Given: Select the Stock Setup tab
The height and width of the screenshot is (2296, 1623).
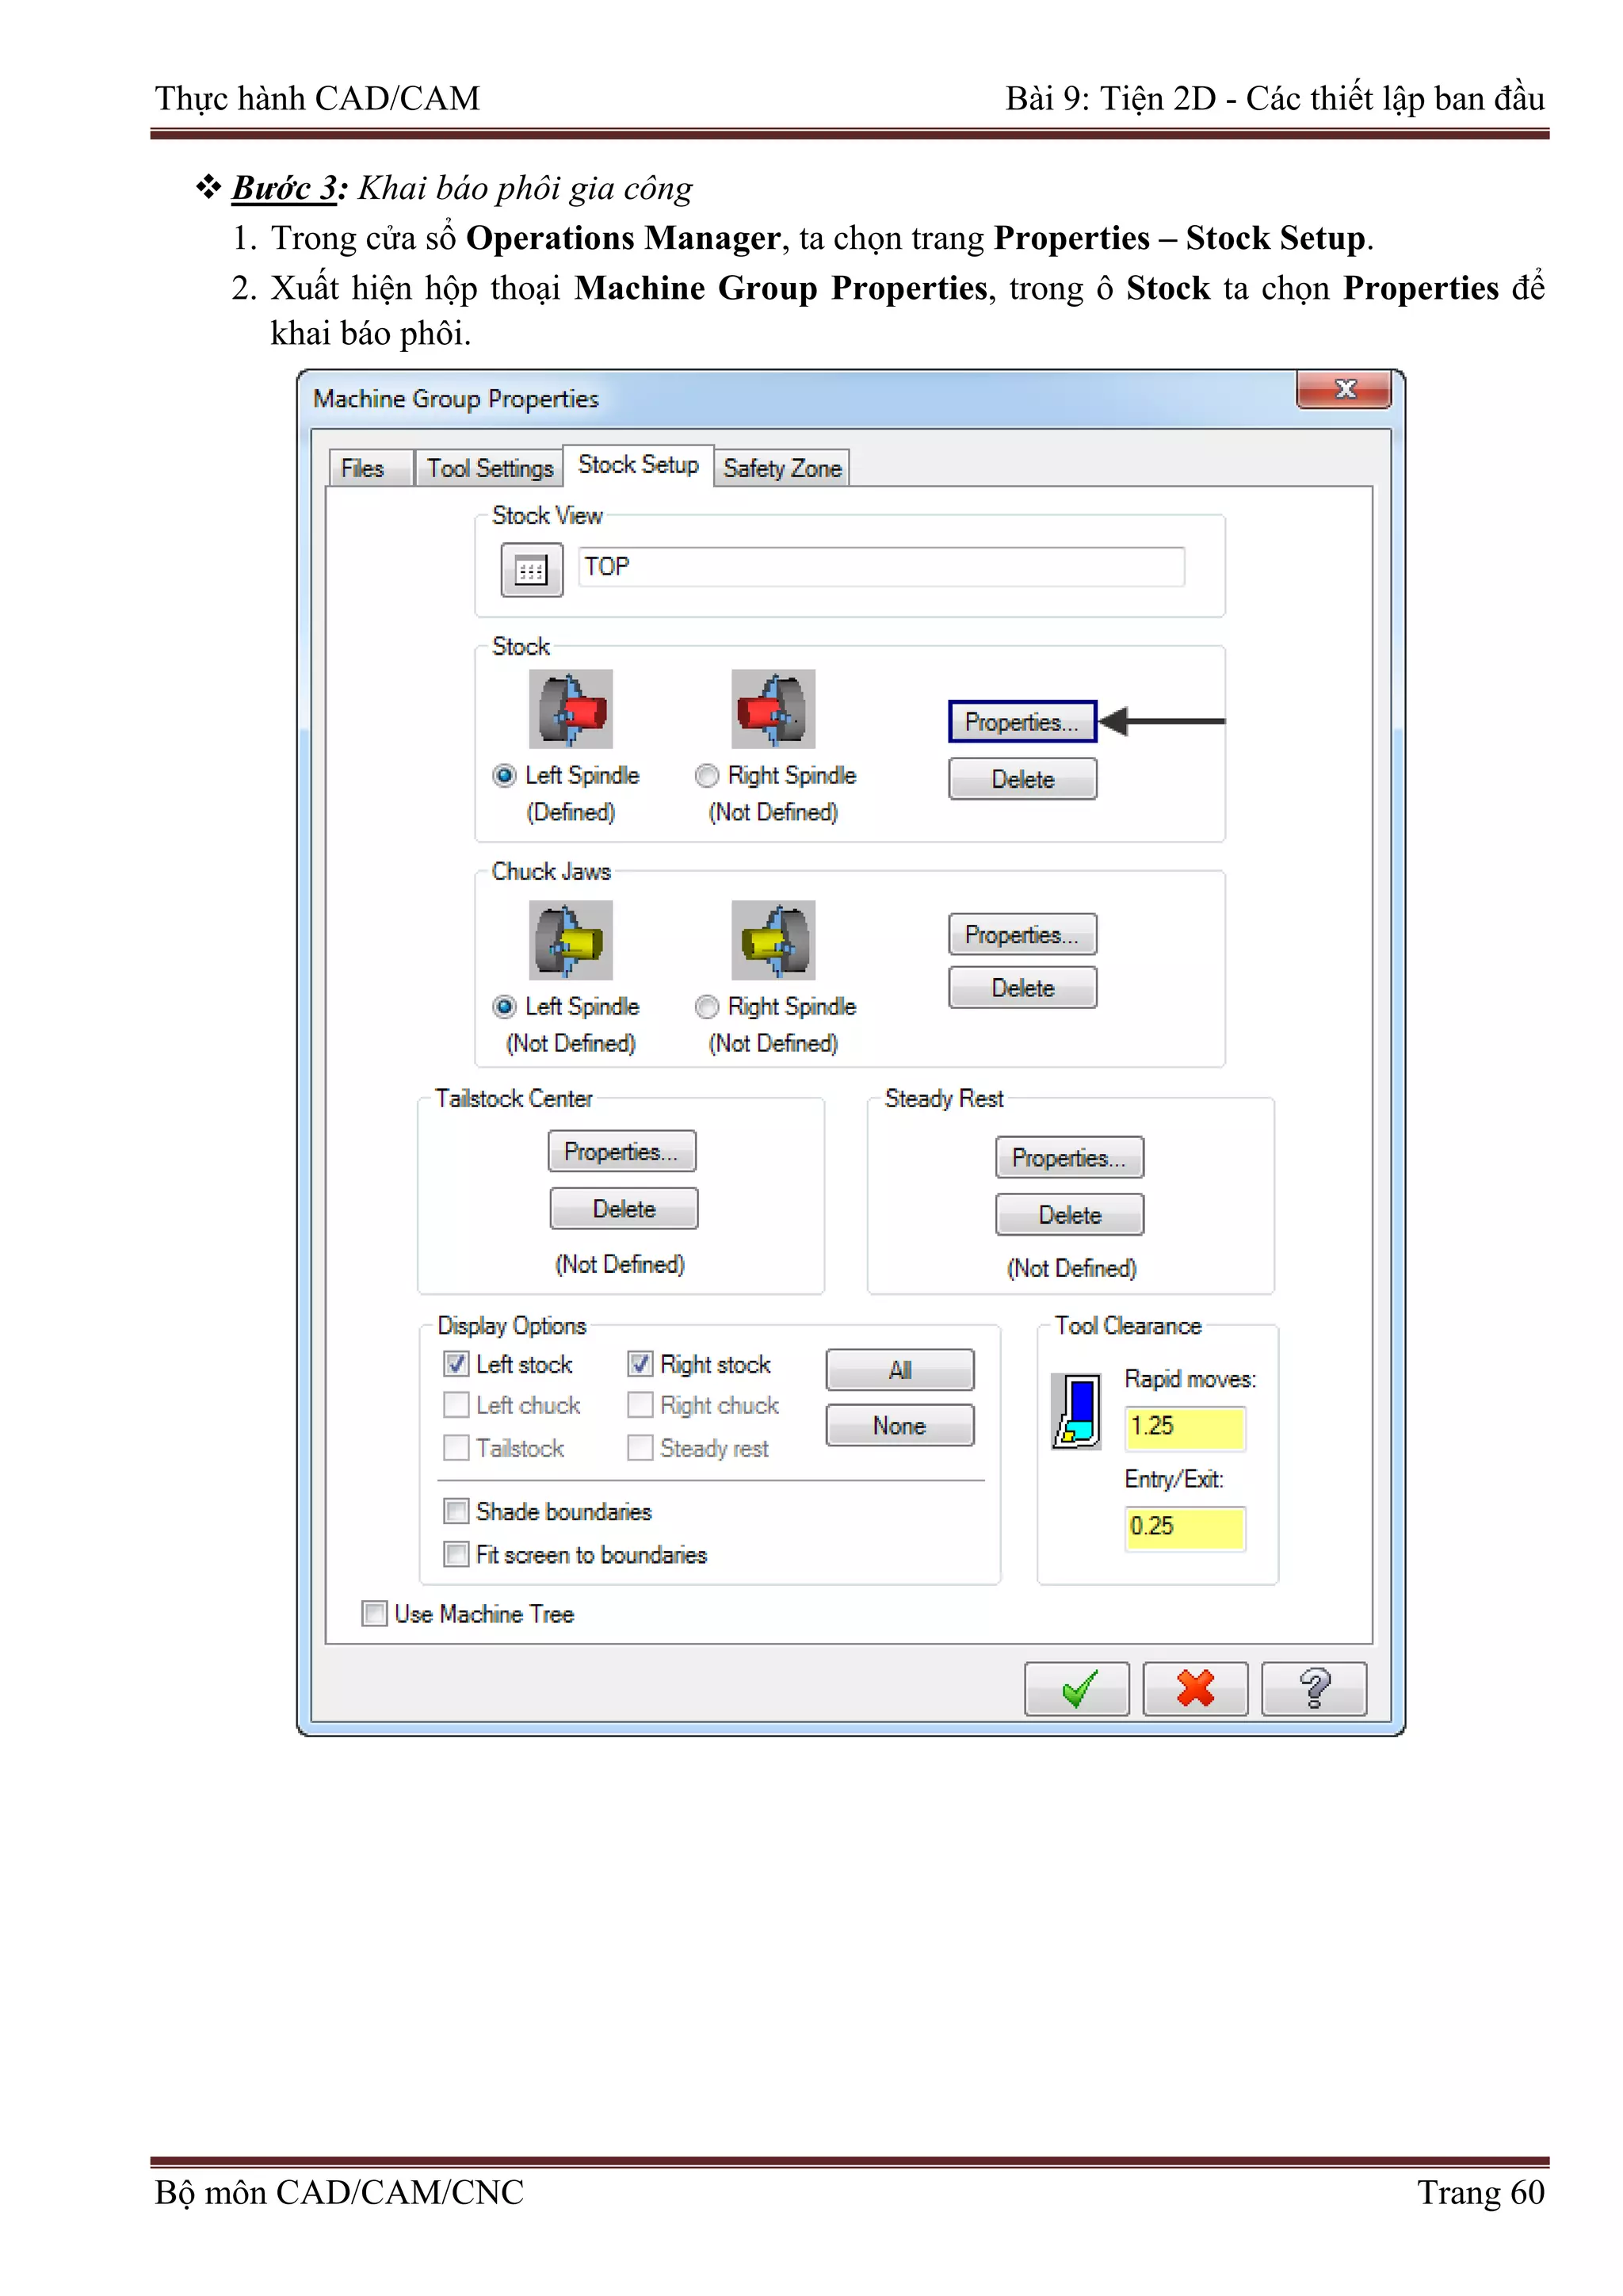Looking at the screenshot, I should (638, 465).
